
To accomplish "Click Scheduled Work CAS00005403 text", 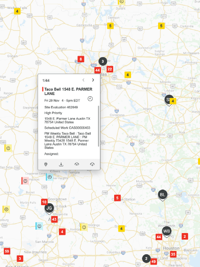I will pos(67,128).
